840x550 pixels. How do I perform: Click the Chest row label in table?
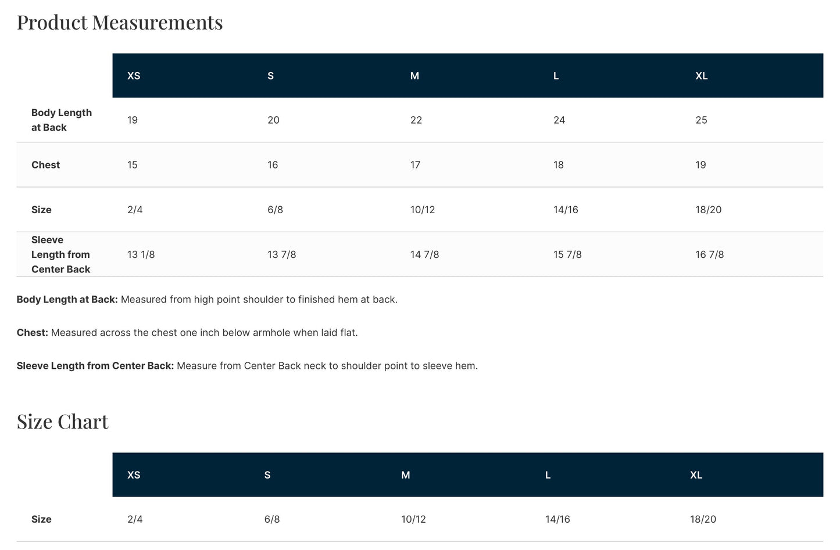click(x=46, y=165)
